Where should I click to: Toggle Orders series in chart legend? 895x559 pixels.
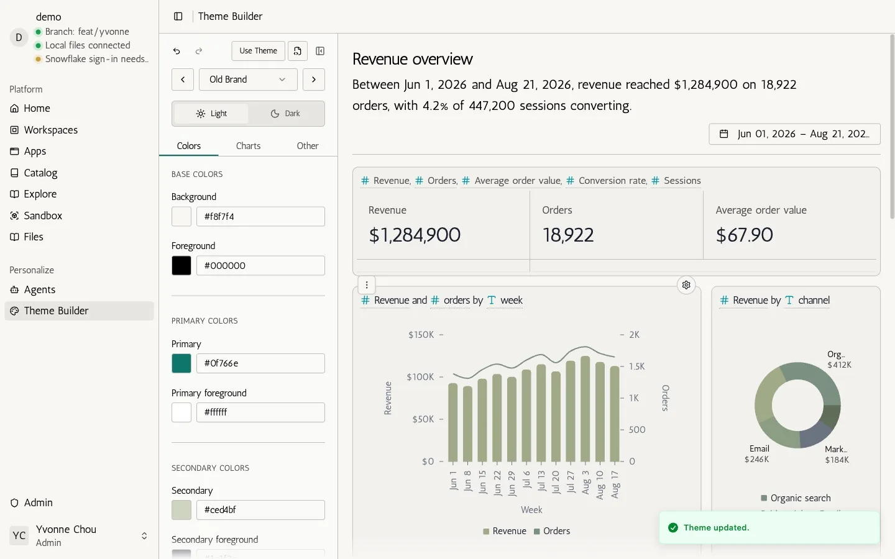pyautogui.click(x=552, y=531)
